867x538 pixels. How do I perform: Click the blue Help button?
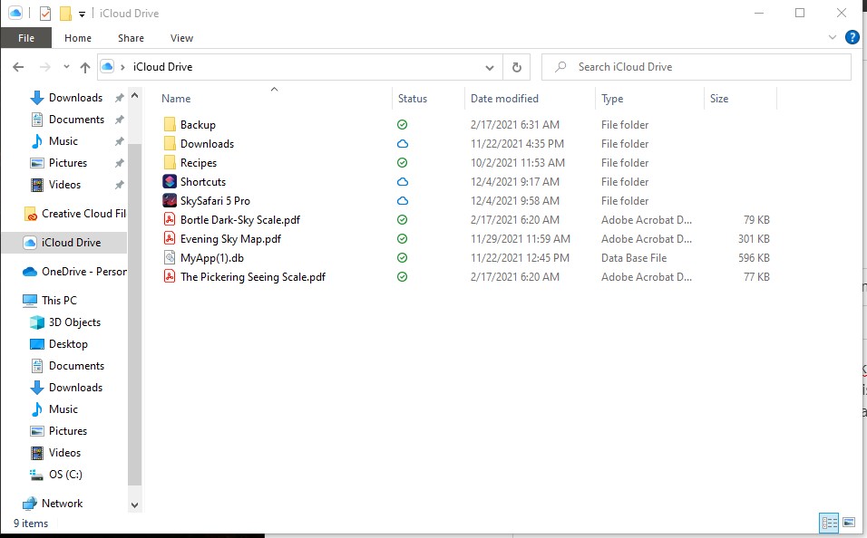[851, 37]
